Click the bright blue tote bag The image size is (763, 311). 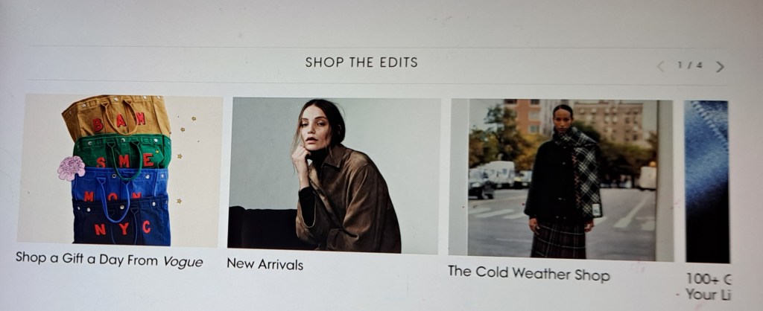tap(120, 185)
